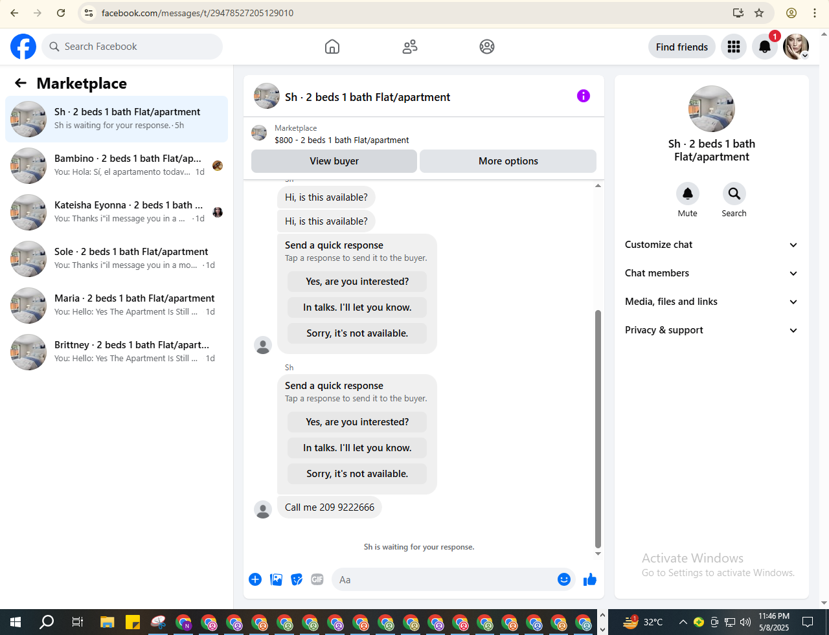Open the Brittney conversation
The image size is (829, 635).
(x=117, y=352)
